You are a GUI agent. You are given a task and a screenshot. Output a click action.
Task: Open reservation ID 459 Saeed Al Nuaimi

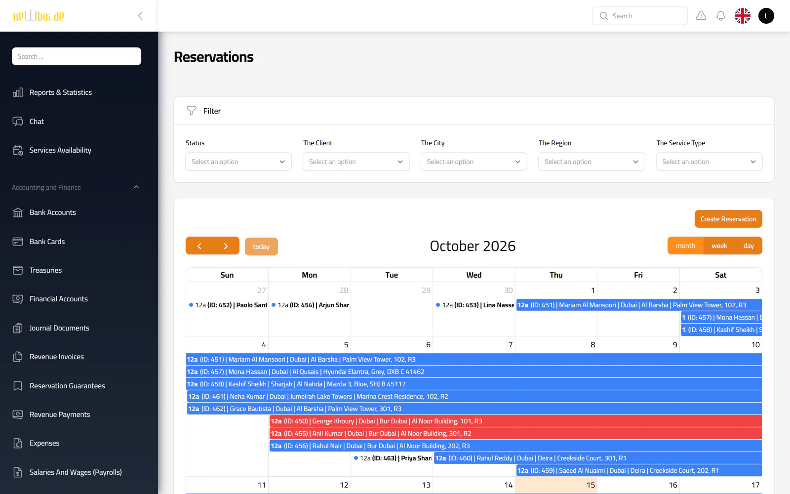639,470
